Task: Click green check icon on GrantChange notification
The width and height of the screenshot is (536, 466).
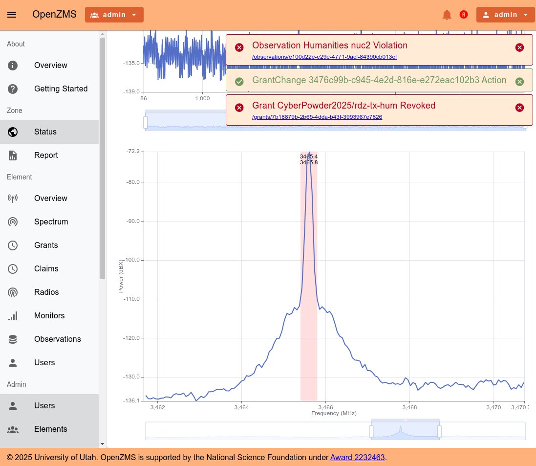Action: pyautogui.click(x=239, y=82)
